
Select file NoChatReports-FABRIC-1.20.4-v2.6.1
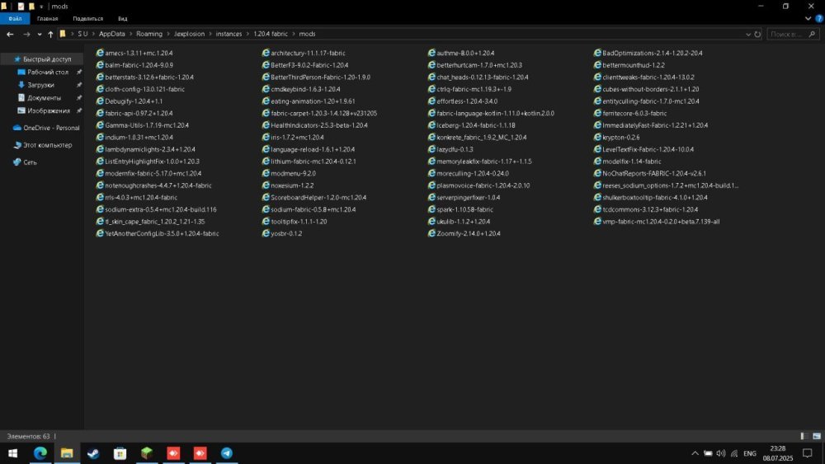pos(650,173)
